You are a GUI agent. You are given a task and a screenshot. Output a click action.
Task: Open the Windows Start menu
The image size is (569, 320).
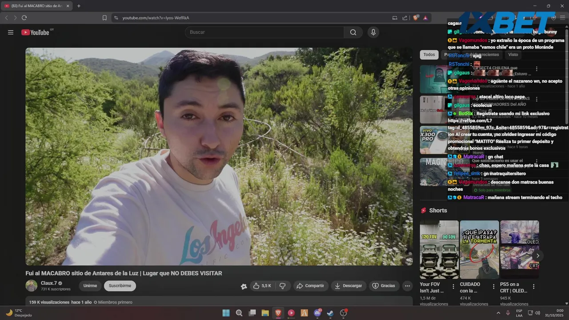coord(226,313)
